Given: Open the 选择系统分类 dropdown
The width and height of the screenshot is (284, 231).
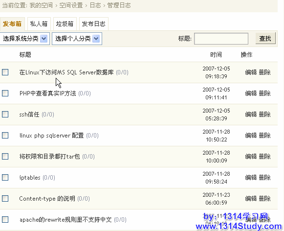Looking at the screenshot, I should tap(25, 39).
